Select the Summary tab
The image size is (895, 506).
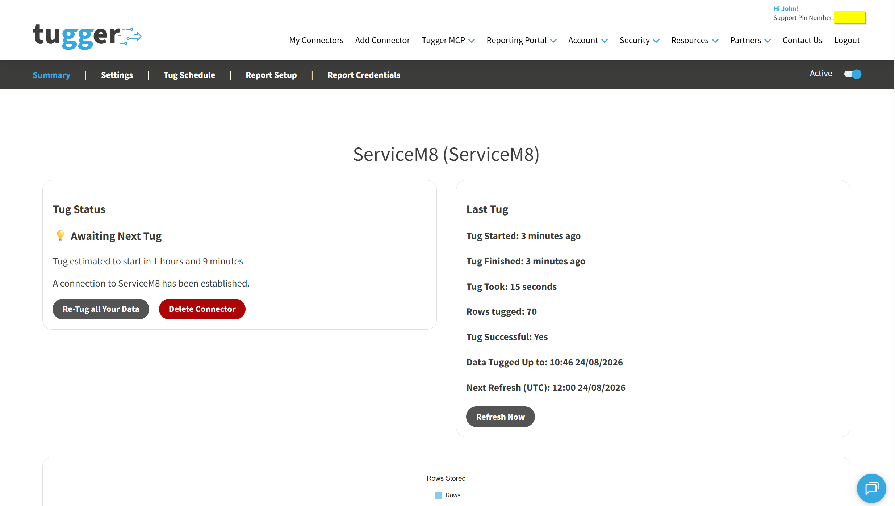[51, 75]
